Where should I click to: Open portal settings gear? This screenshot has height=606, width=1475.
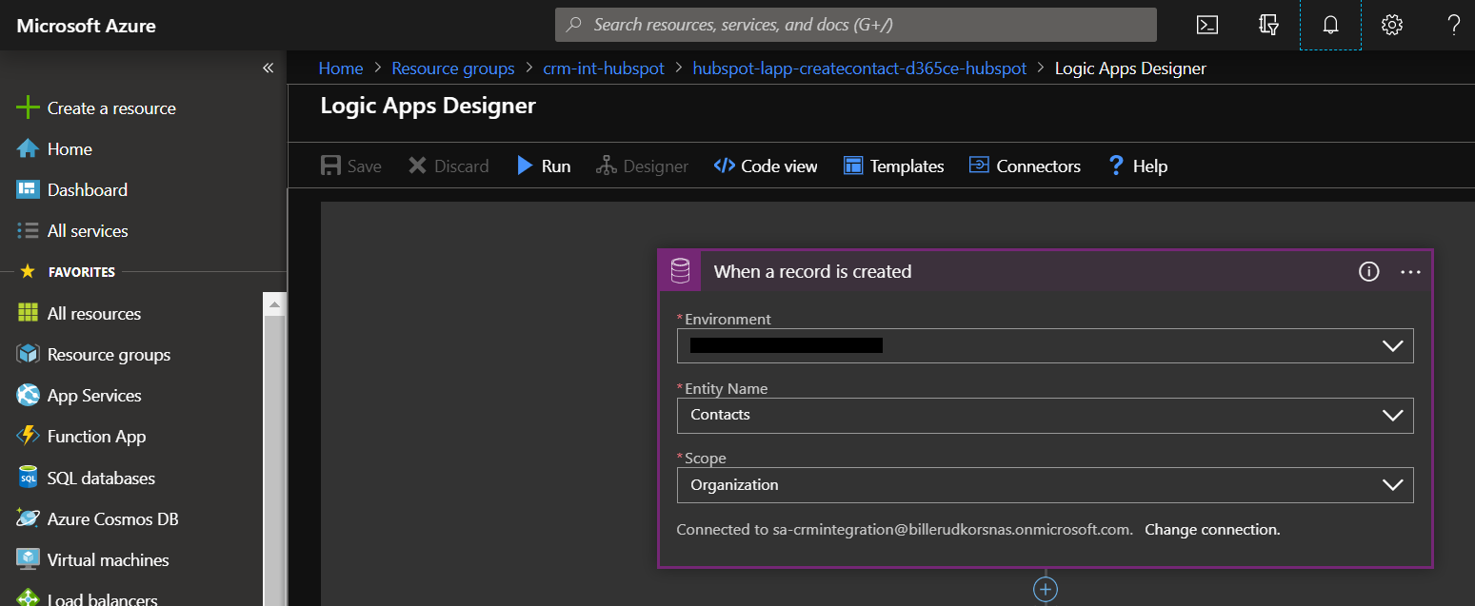coord(1391,25)
